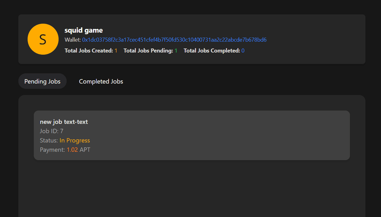Open the 'new job text-text' job card
381x217 pixels.
click(x=191, y=135)
